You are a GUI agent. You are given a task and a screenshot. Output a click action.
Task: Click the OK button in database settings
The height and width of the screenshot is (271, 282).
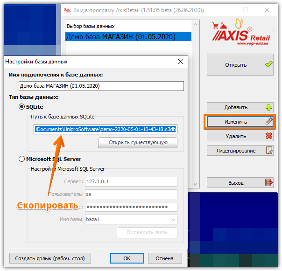point(127,258)
